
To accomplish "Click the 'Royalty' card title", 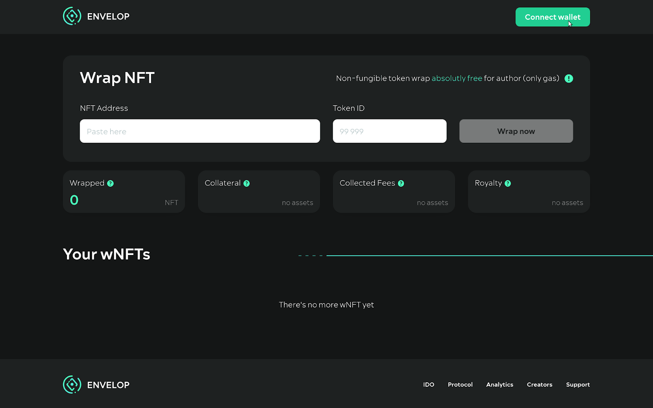I will 489,183.
